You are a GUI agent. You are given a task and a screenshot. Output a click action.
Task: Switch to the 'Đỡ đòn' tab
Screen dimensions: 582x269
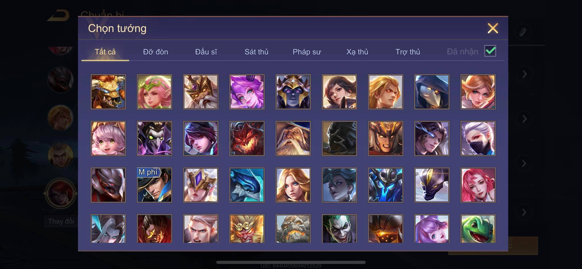pyautogui.click(x=155, y=52)
